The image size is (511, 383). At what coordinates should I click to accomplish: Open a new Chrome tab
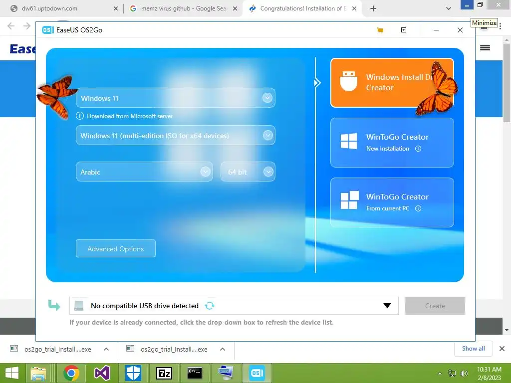coord(373,8)
